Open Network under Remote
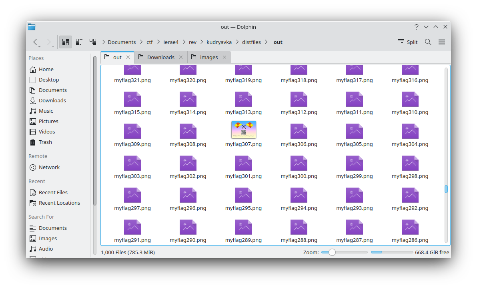 (x=48, y=167)
